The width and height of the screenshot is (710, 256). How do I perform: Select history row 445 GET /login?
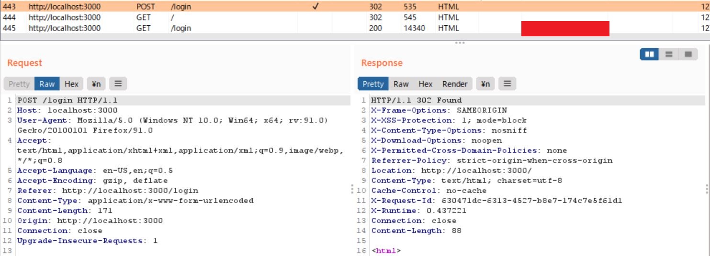click(355, 28)
